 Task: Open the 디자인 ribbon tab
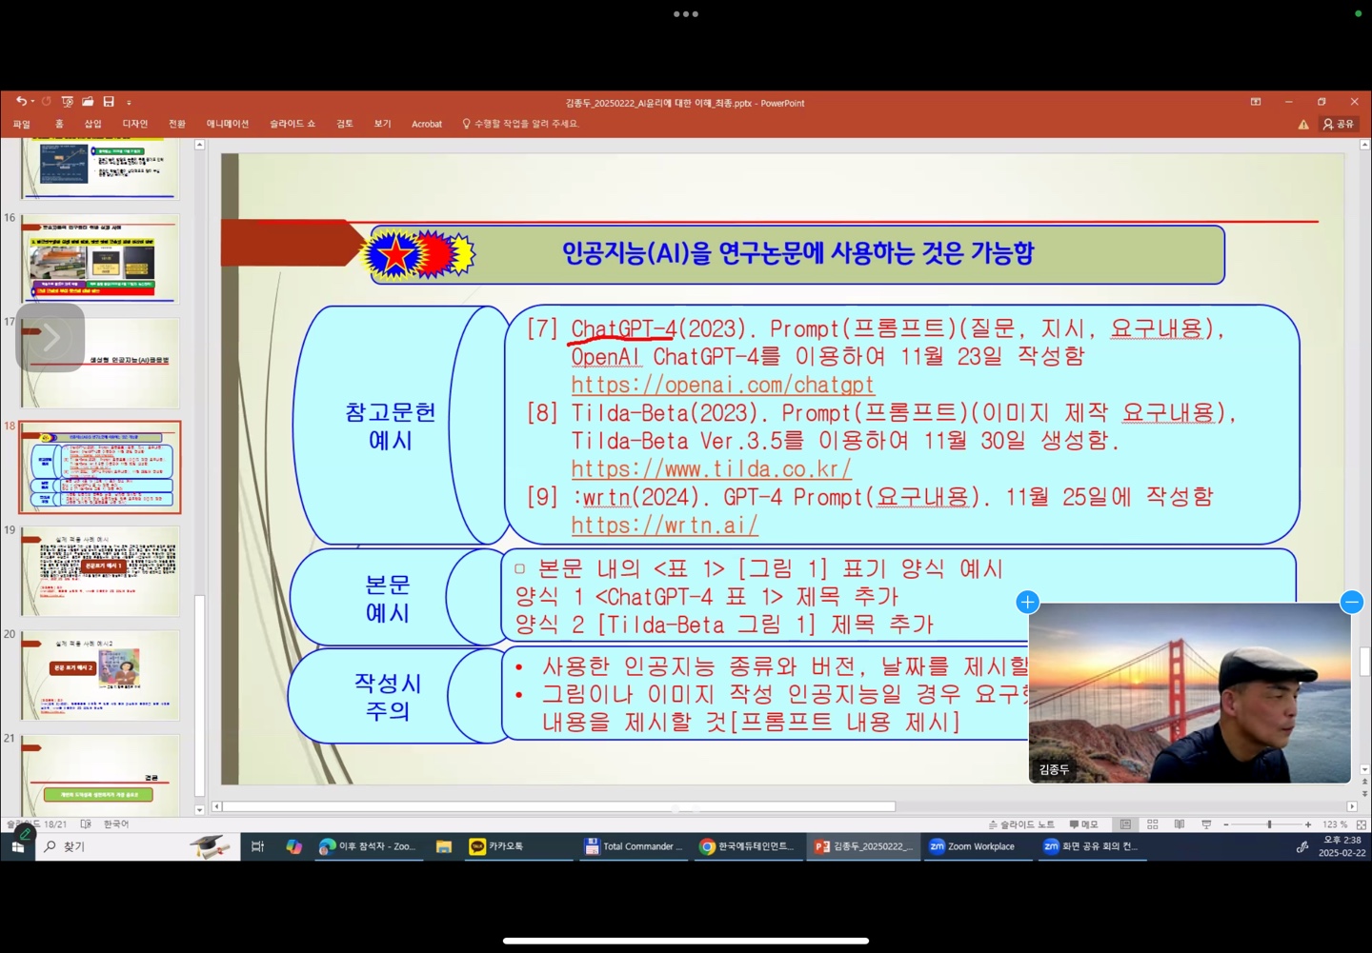[x=135, y=124]
